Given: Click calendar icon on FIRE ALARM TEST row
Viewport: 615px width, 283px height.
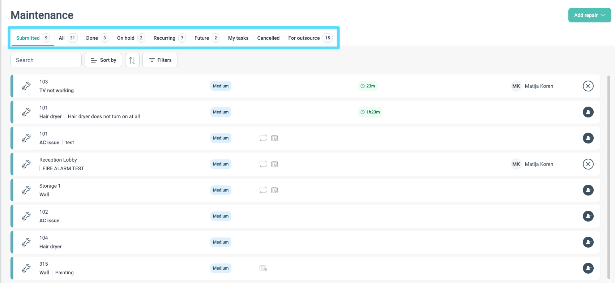Looking at the screenshot, I should [275, 164].
